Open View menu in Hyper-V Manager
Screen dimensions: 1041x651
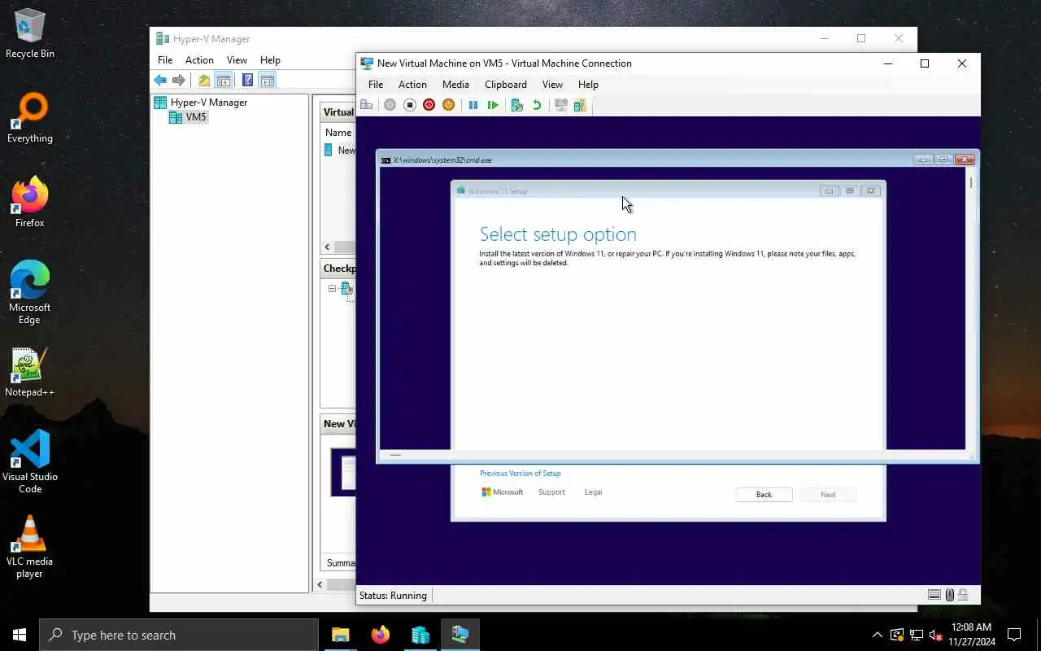click(x=237, y=59)
